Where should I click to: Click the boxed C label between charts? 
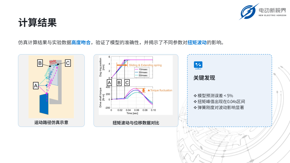tap(127, 83)
